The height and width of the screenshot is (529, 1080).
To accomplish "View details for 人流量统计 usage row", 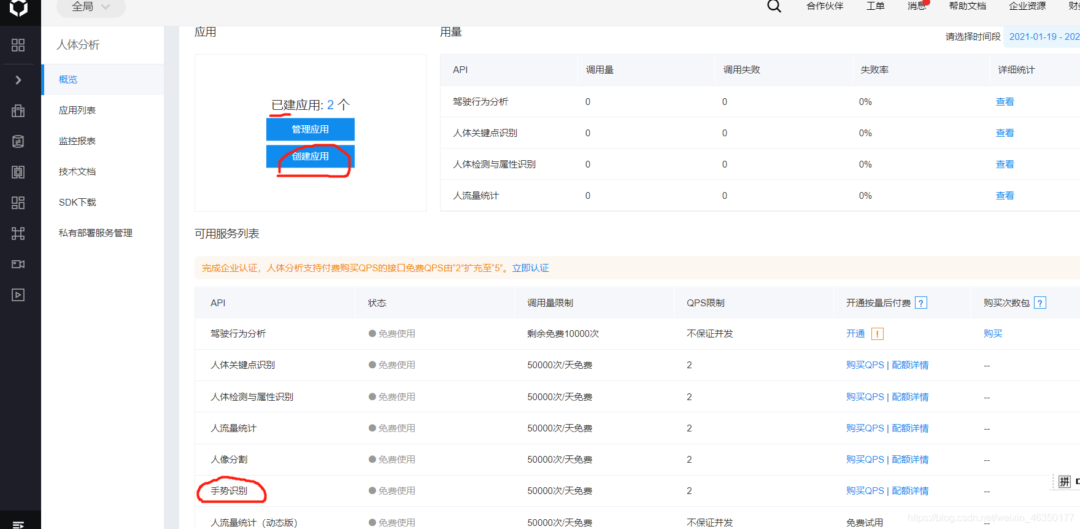I will [1005, 196].
